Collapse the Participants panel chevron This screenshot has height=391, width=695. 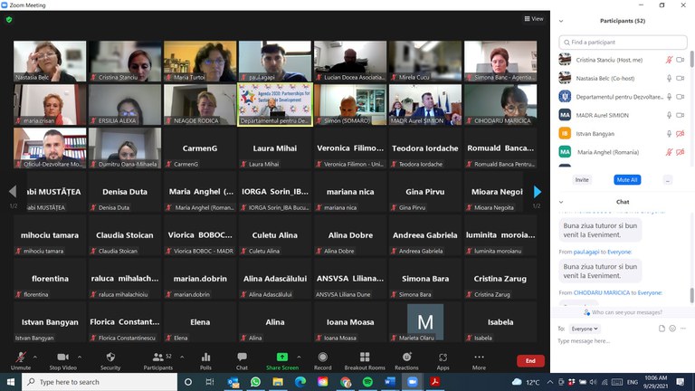(x=561, y=21)
